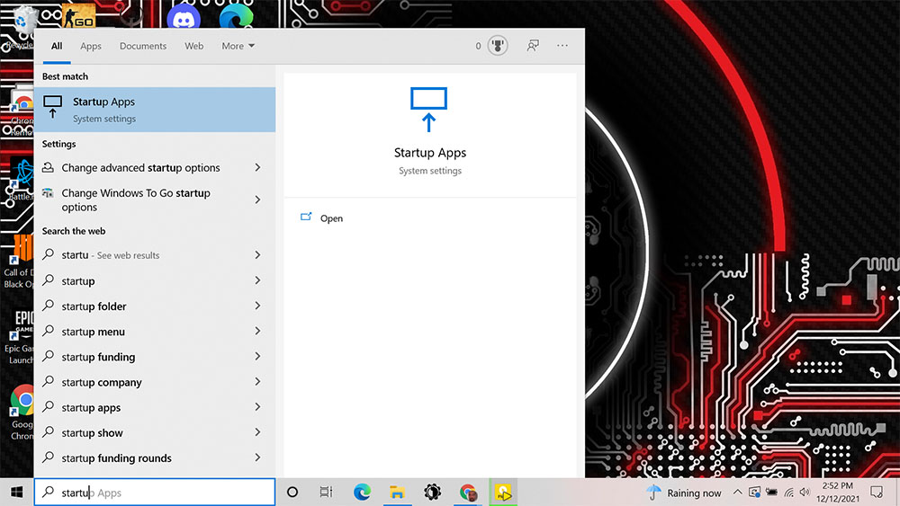The width and height of the screenshot is (900, 506).
Task: Open the clock and date flyout
Action: click(837, 493)
